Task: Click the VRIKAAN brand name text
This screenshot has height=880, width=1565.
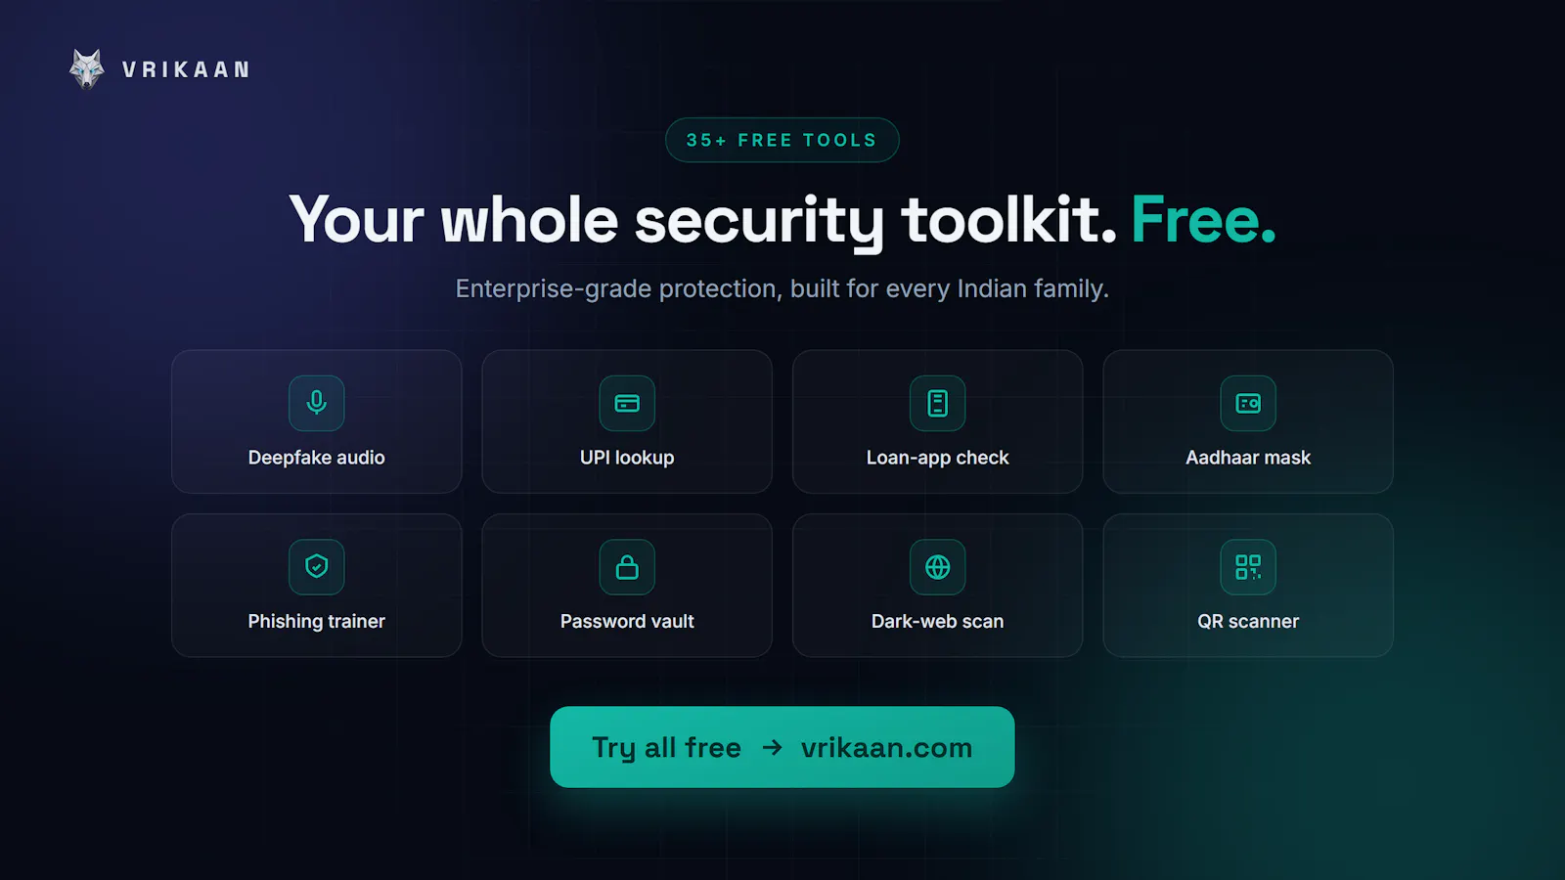Action: [x=186, y=70]
